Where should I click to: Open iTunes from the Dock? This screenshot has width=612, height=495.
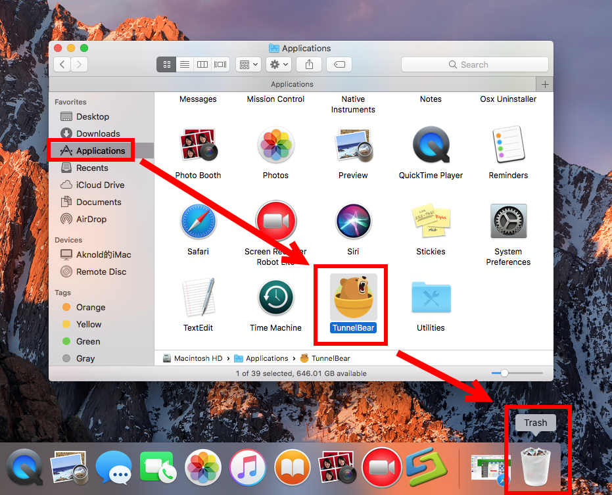[247, 467]
